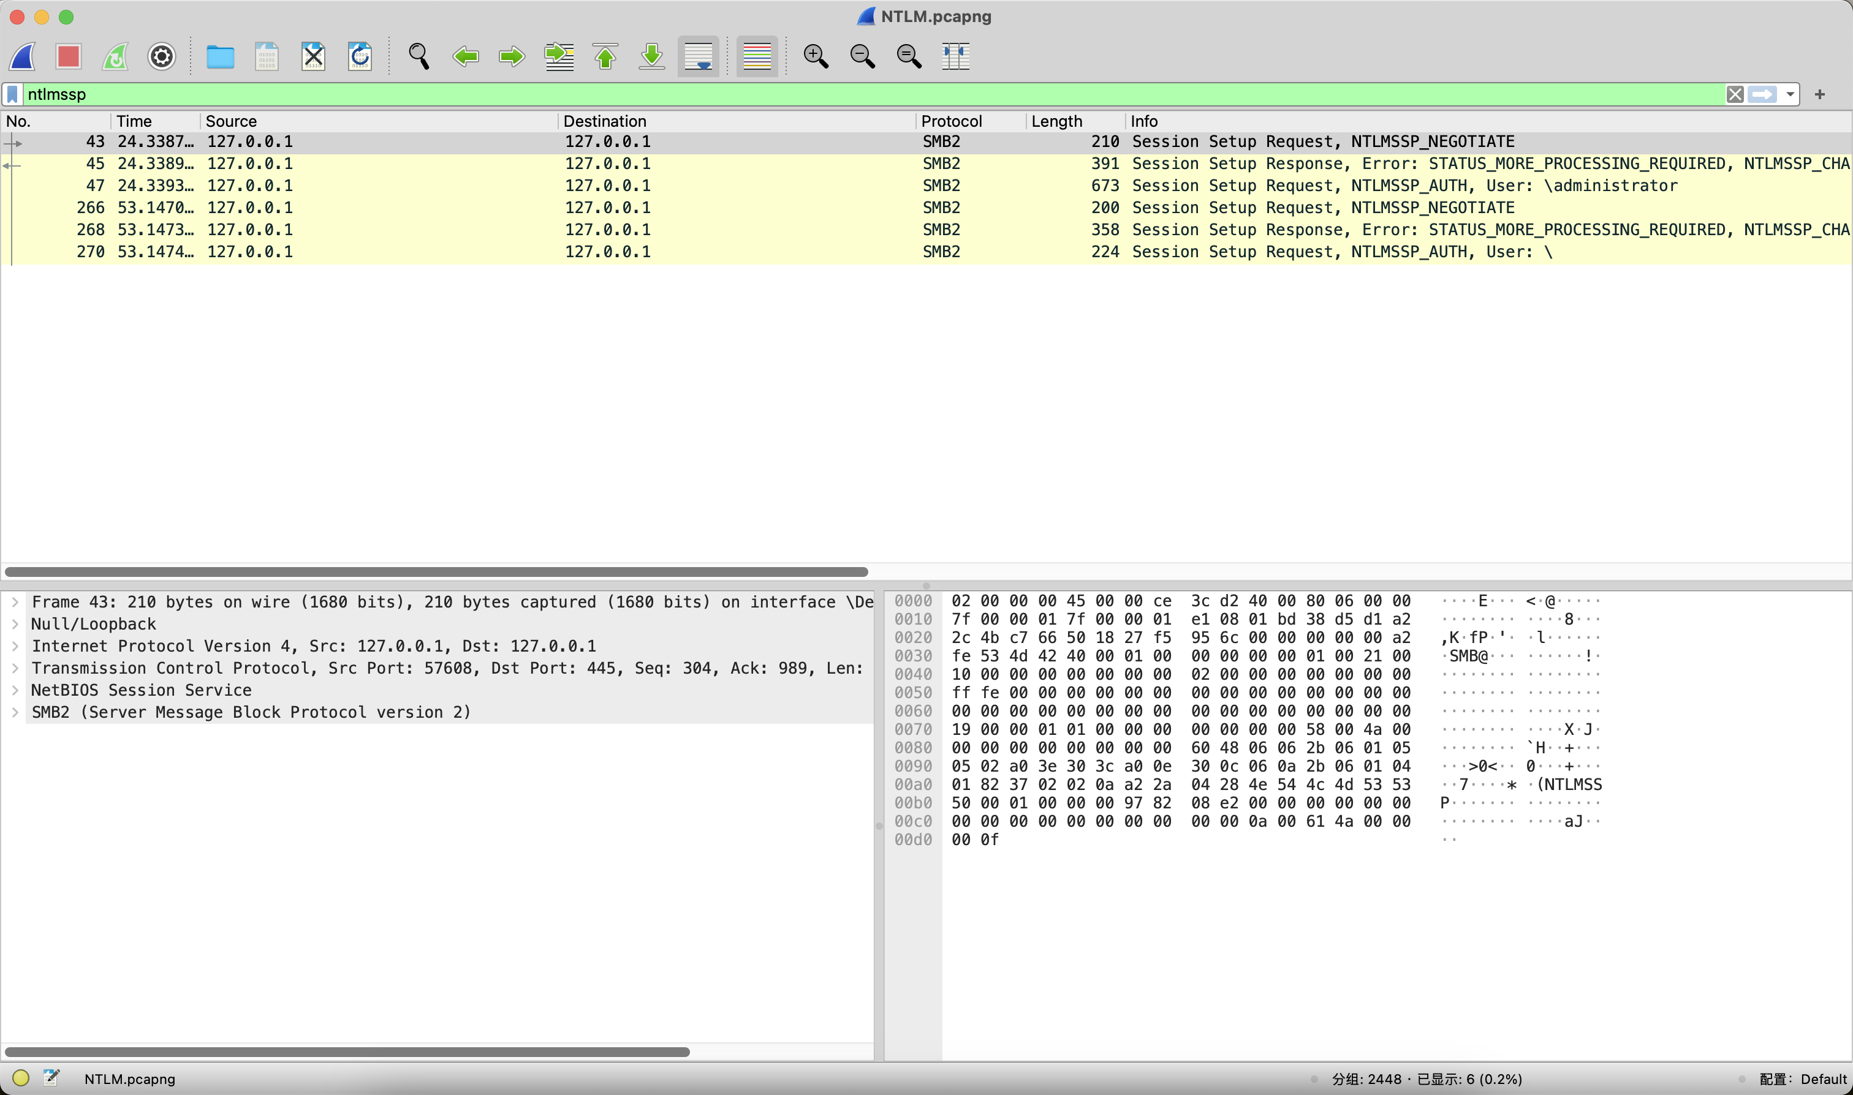Screen dimensions: 1853x1095
Task: Close this capture file icon
Action: pyautogui.click(x=313, y=57)
